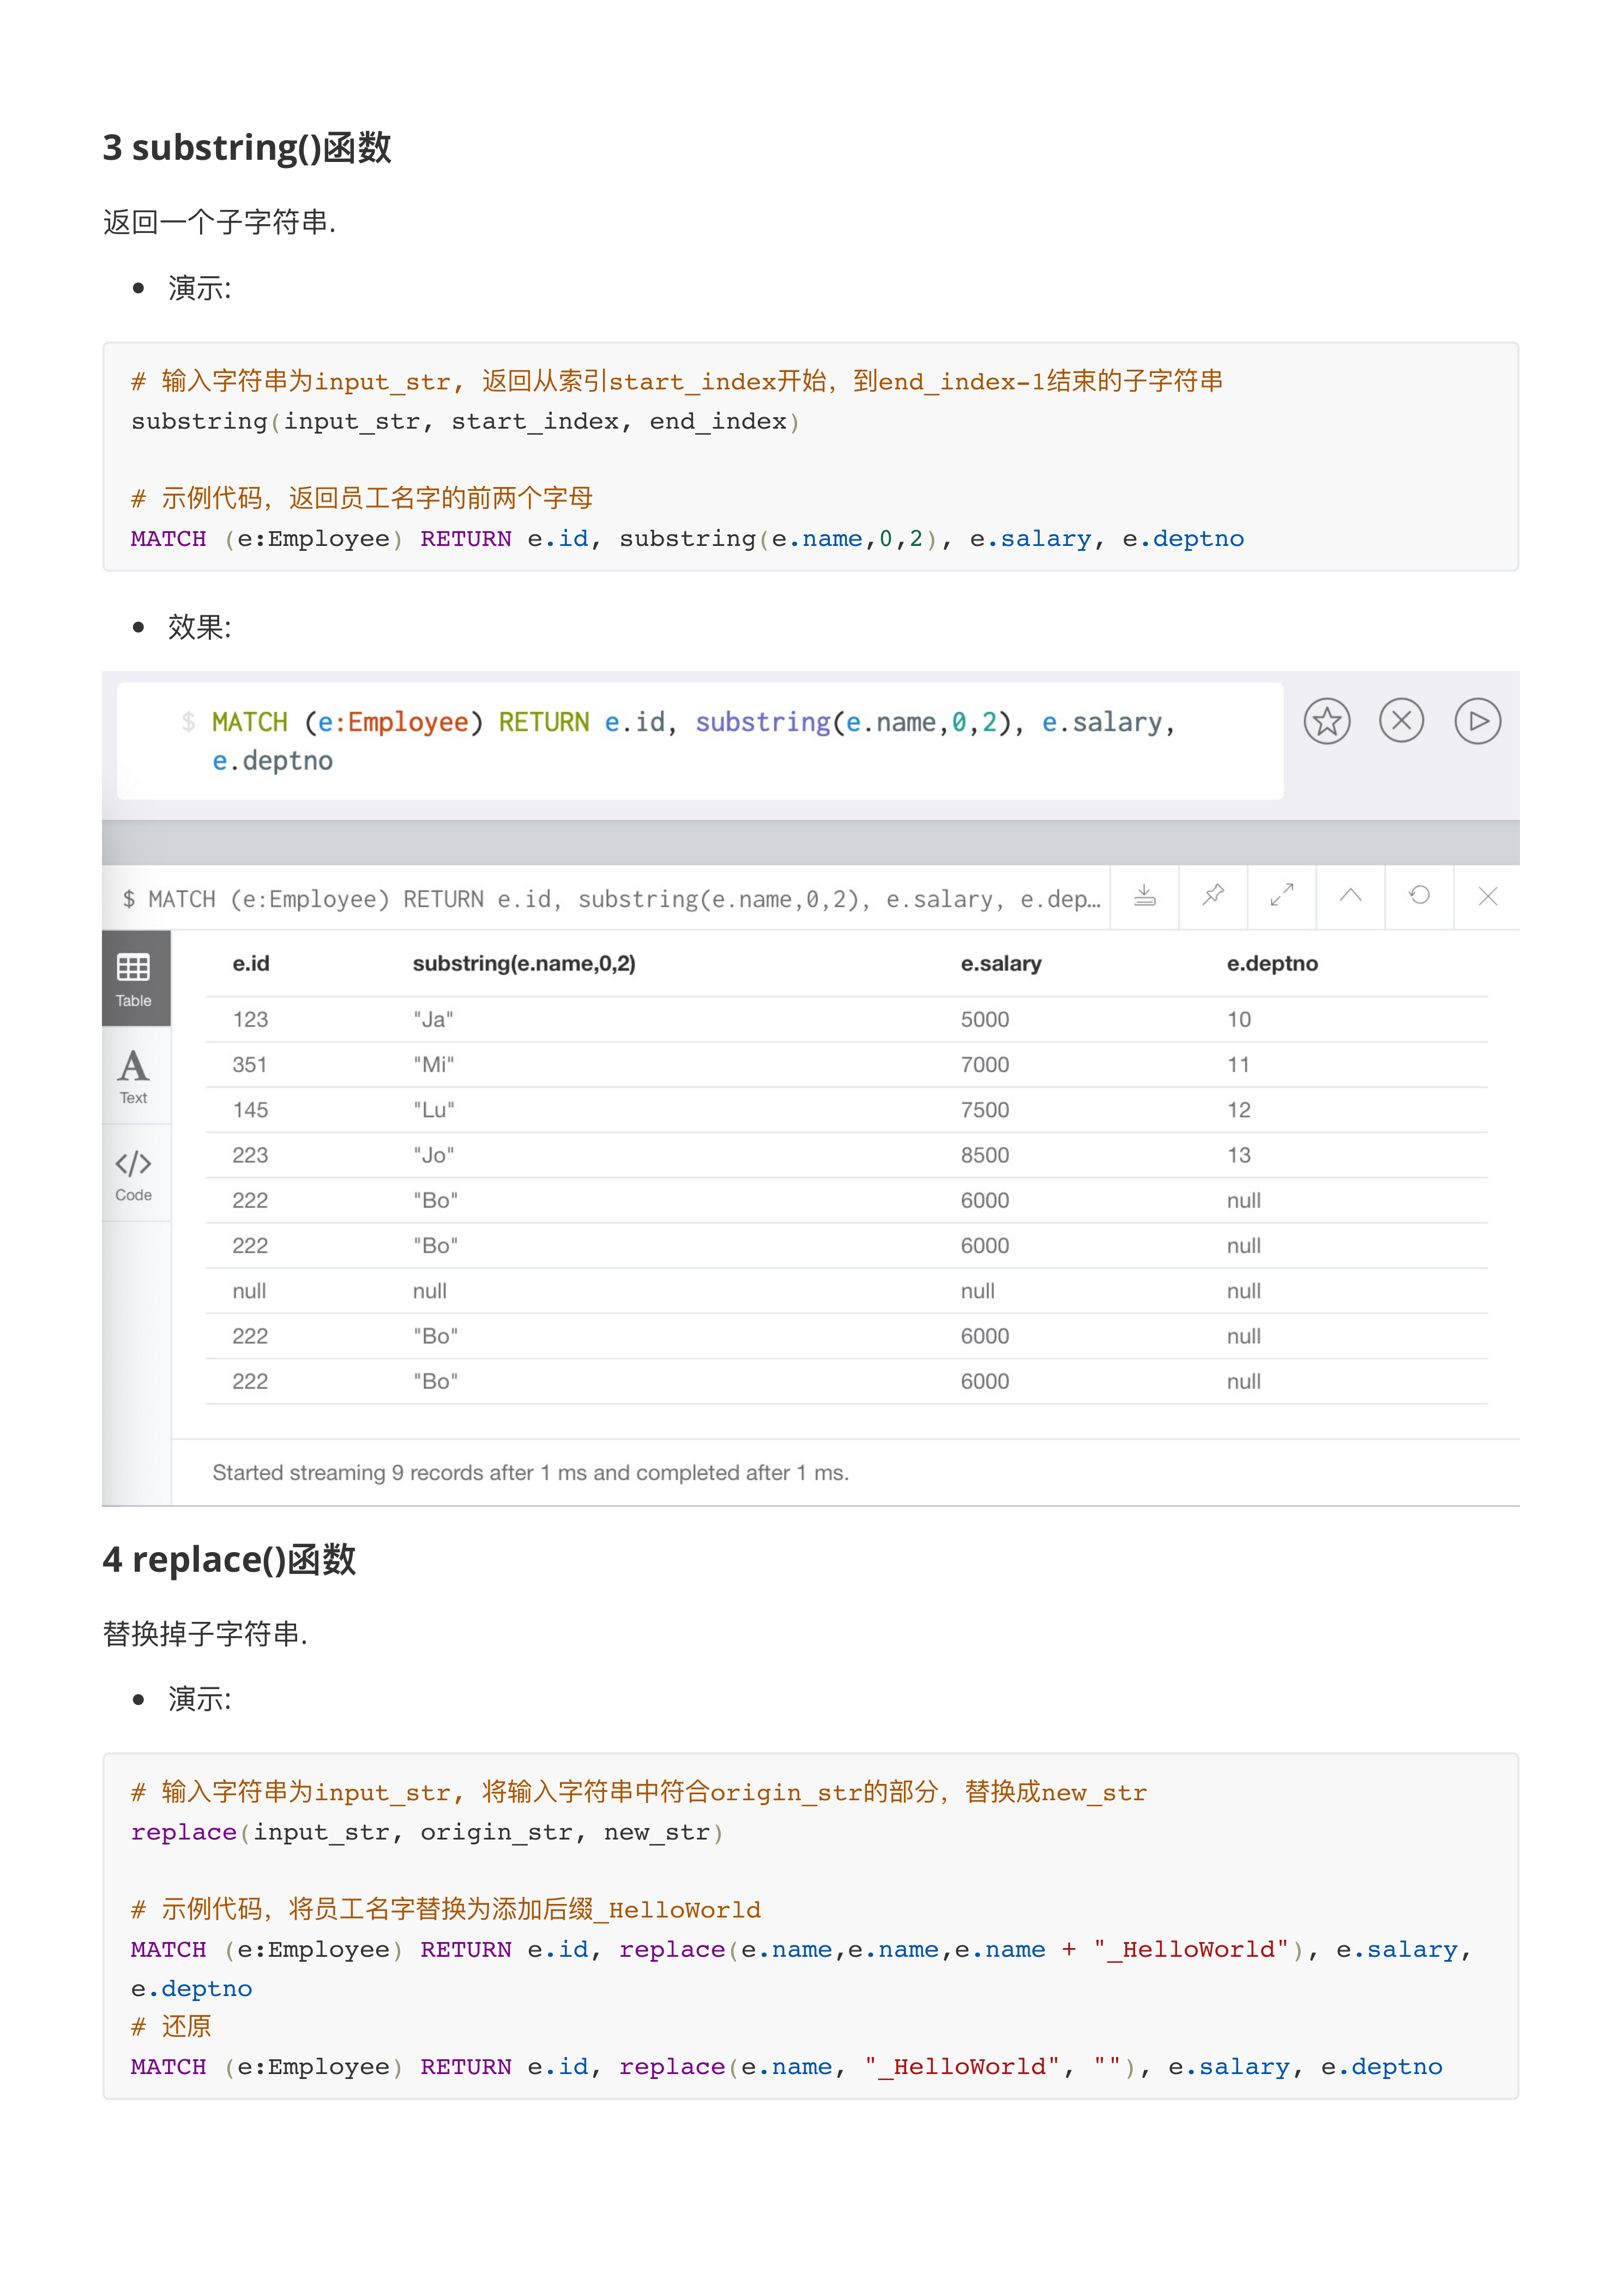
Task: Run the Cypher query with the play icon
Action: pyautogui.click(x=1478, y=720)
